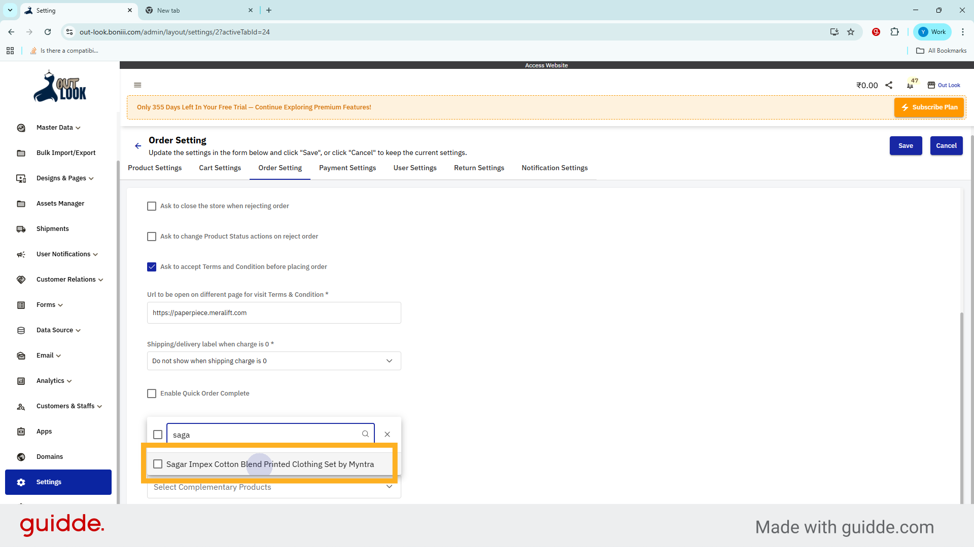Image resolution: width=974 pixels, height=547 pixels.
Task: Expand Analytics menu
Action: (x=69, y=381)
